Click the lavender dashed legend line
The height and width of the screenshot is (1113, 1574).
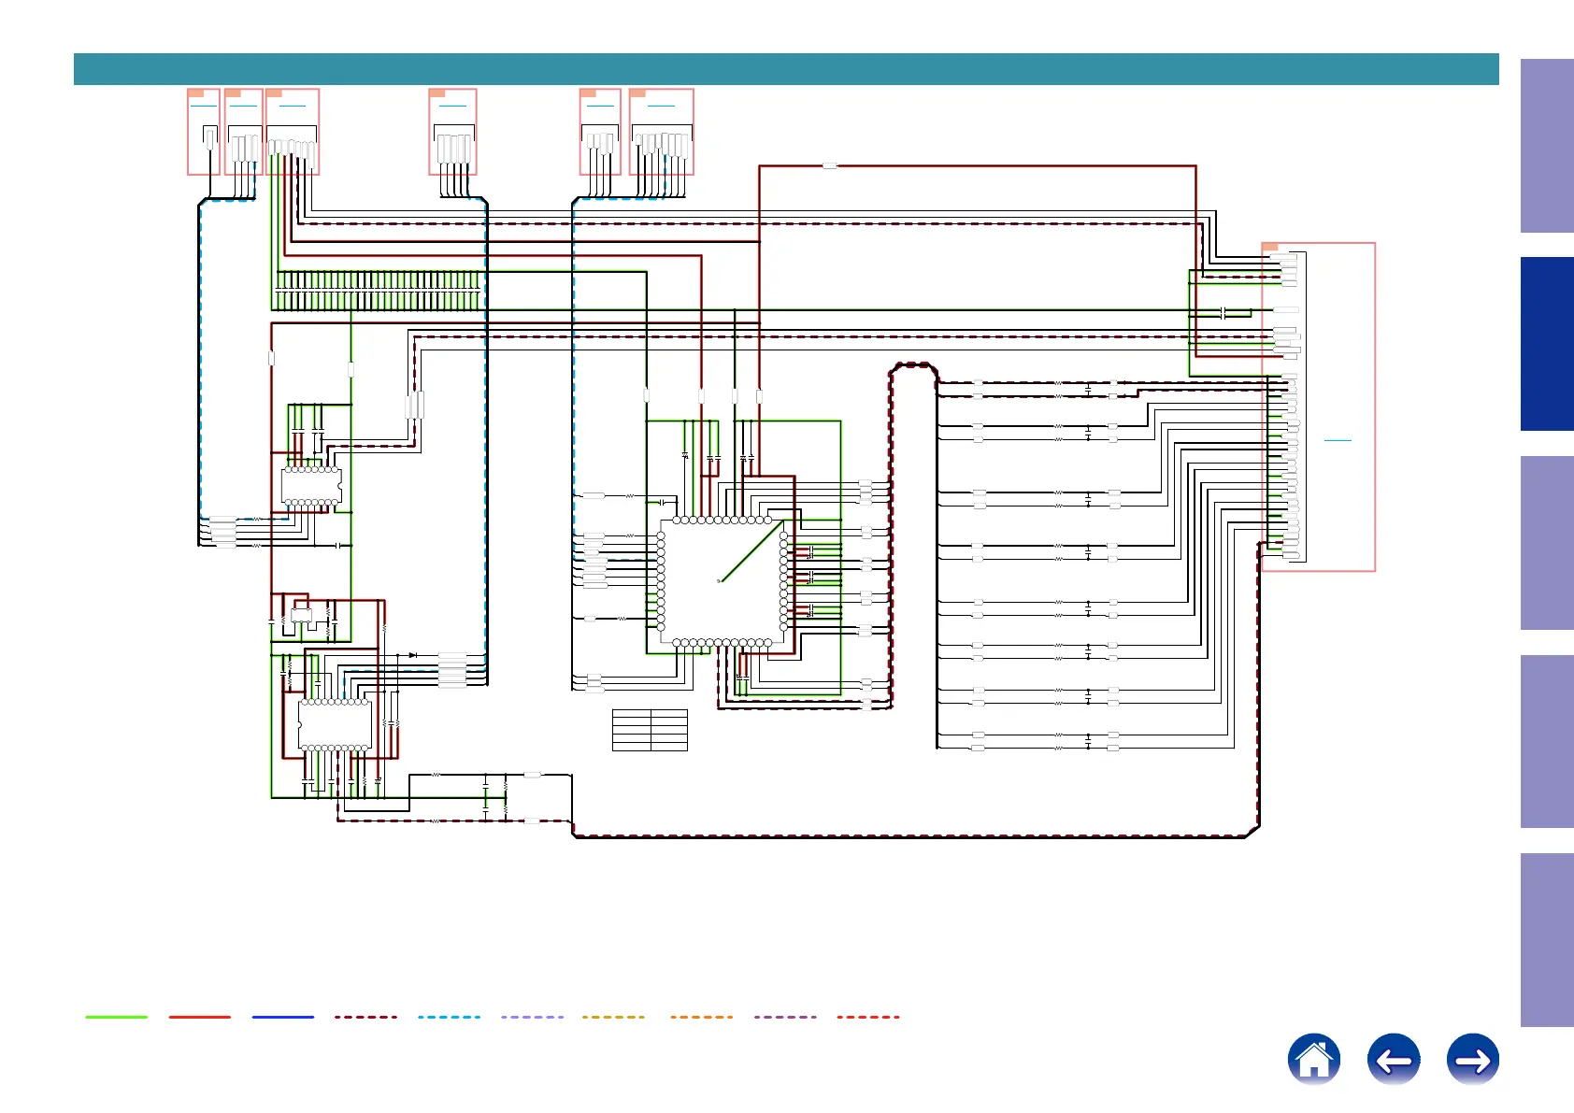click(x=533, y=1017)
